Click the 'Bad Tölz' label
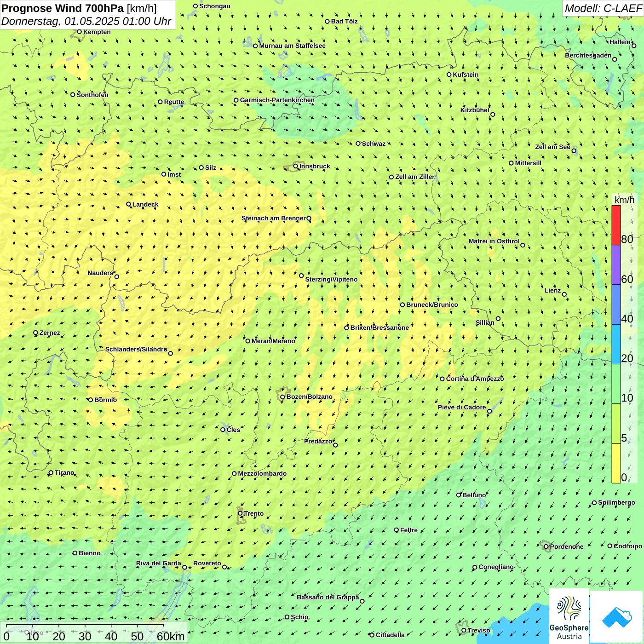Viewport: 644px width, 644px height. point(344,21)
